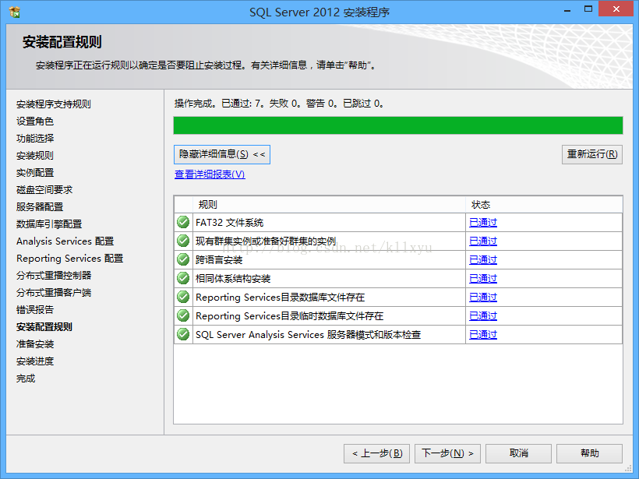639x479 pixels.
Task: Open 已通过 status link for FAT32 文件系统
Action: (x=483, y=223)
